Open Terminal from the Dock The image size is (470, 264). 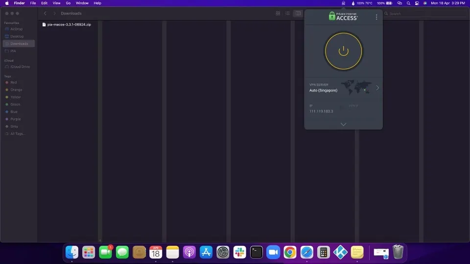point(257,252)
